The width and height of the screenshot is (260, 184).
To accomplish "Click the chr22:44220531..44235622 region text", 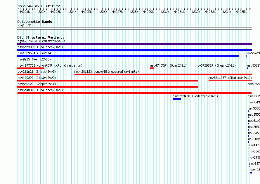I will 39,6.
